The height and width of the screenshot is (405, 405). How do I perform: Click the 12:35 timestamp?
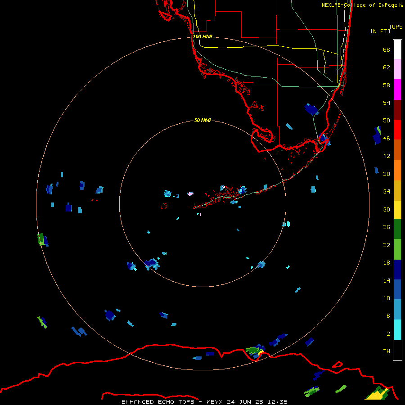coord(278,402)
